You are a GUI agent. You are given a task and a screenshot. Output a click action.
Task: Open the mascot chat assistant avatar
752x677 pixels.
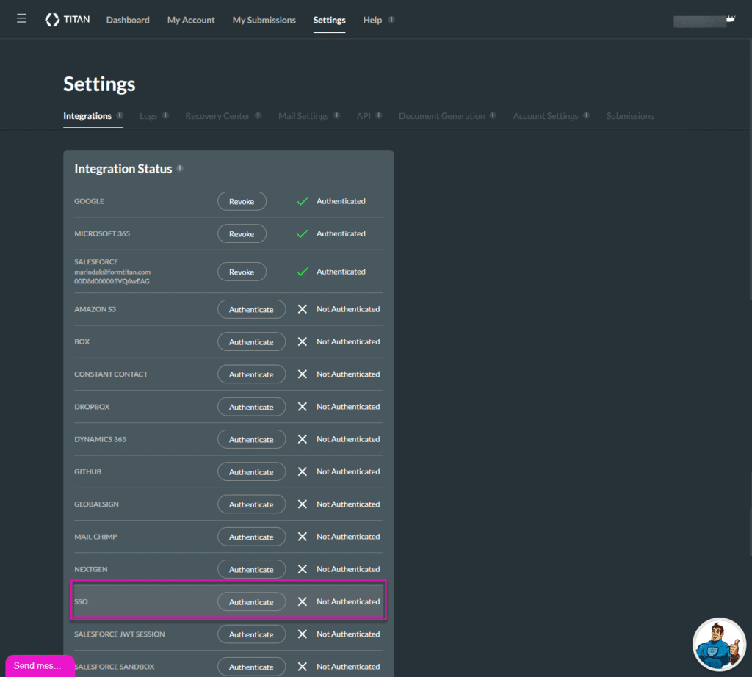(718, 644)
